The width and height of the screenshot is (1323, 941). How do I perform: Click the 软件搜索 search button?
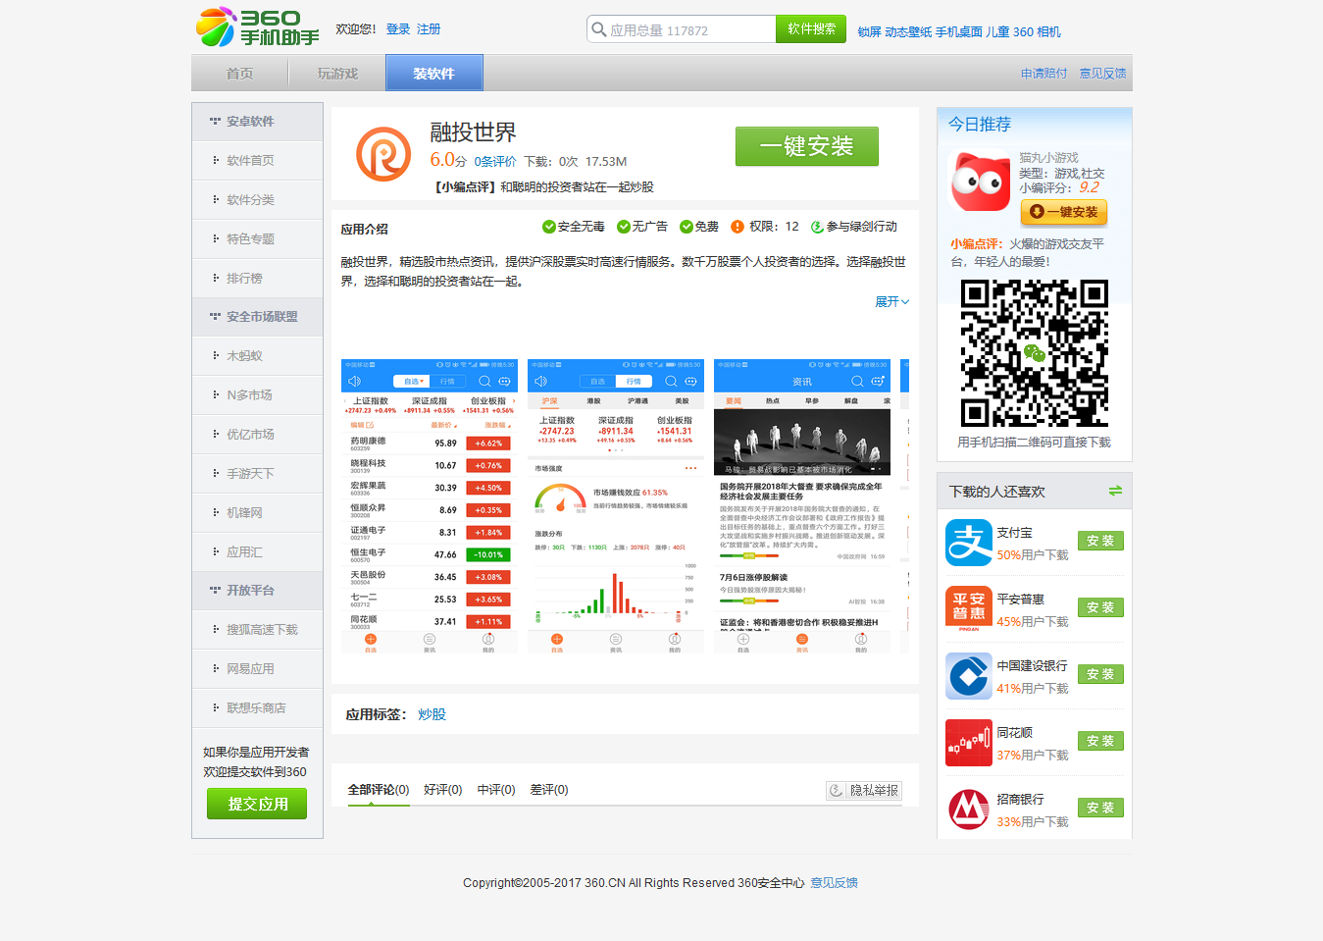click(x=812, y=29)
